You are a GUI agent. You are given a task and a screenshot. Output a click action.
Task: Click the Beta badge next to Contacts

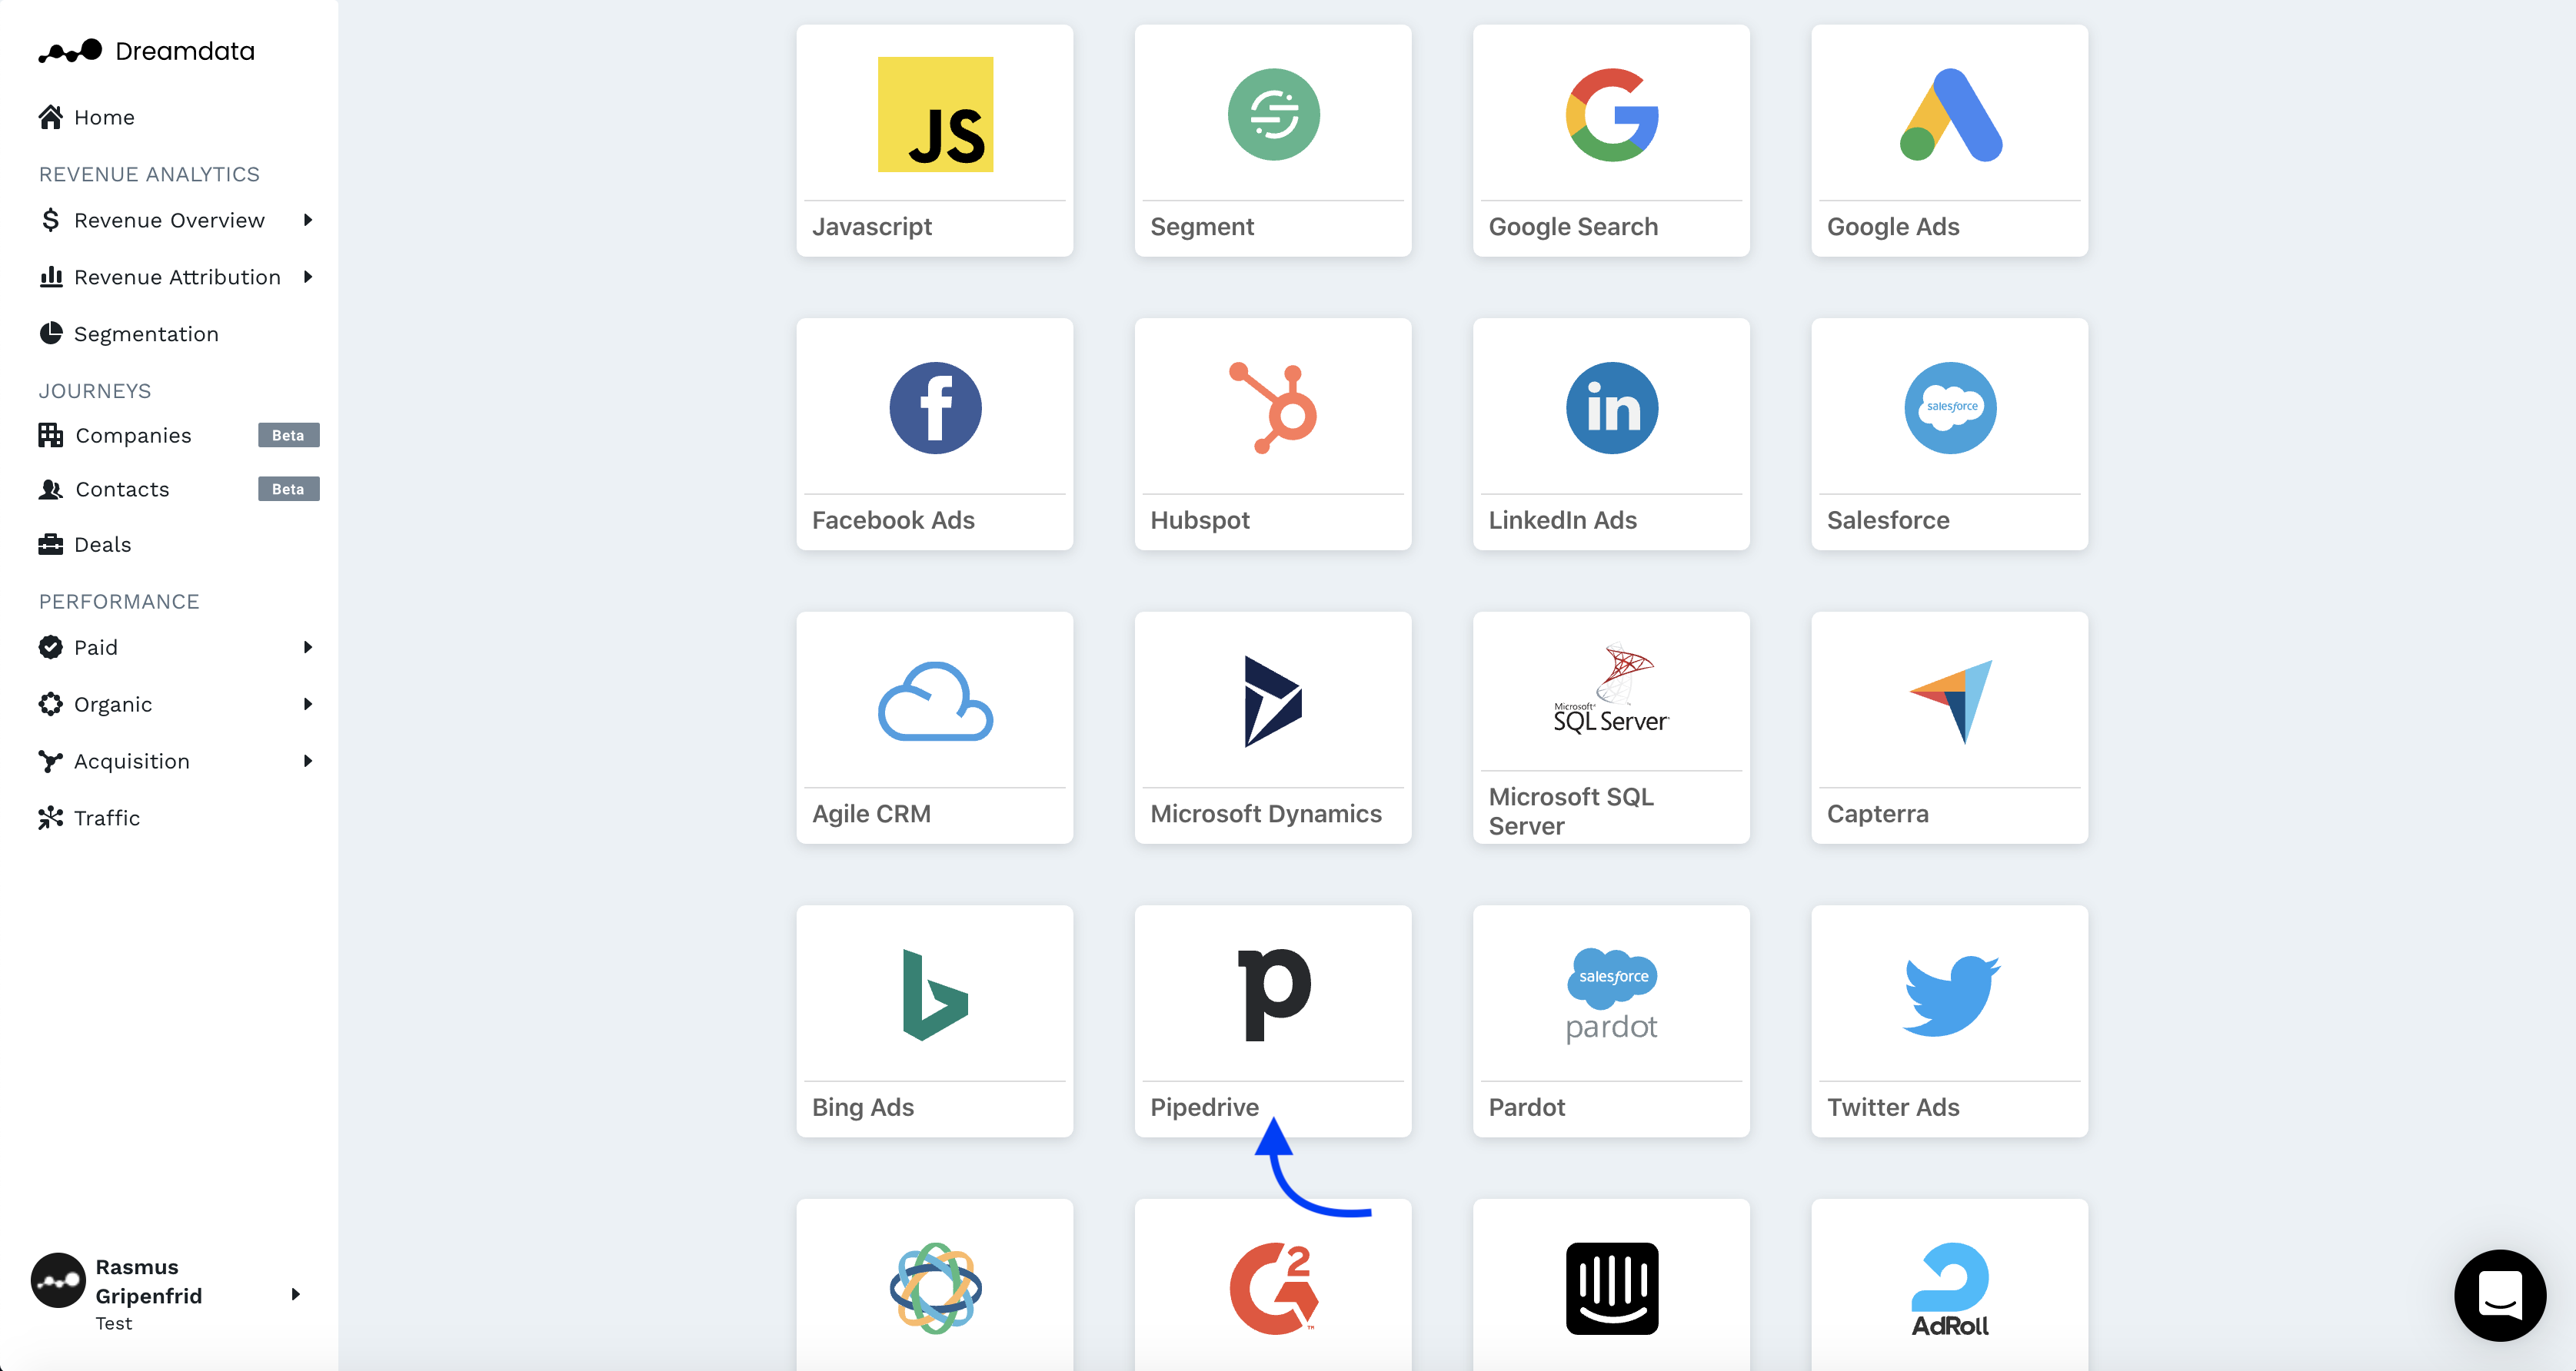coord(288,490)
